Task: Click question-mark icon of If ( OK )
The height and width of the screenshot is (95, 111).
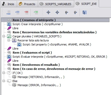Action: [9, 73]
